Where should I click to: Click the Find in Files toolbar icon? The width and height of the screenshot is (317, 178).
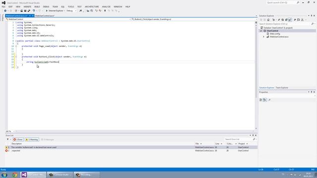81,11
